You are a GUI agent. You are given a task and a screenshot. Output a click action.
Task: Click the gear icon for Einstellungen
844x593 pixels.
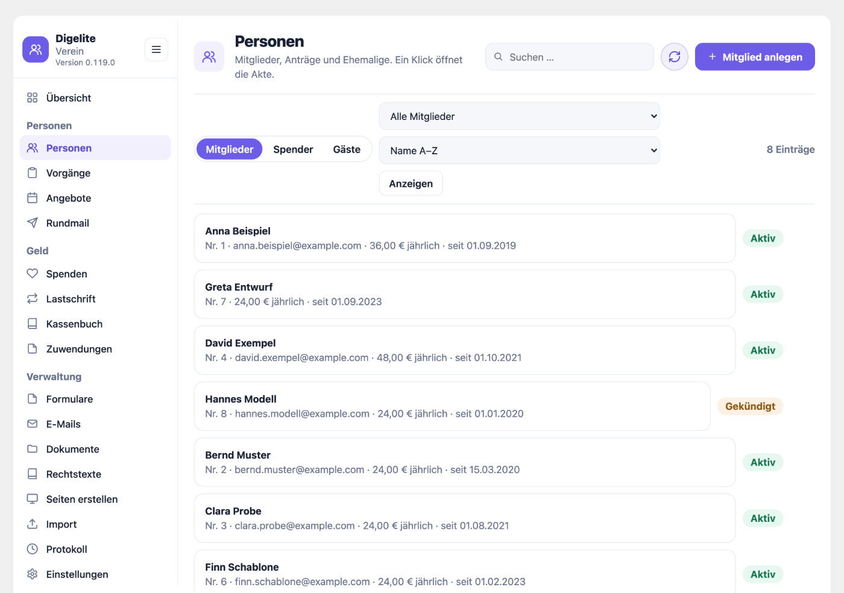tap(33, 574)
